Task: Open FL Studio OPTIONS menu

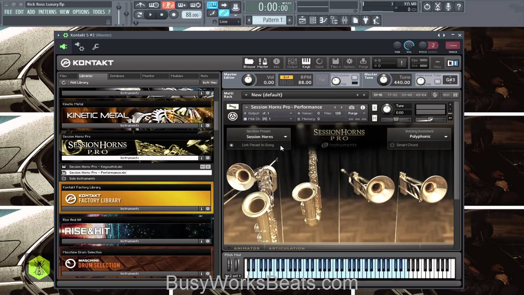Action: click(x=81, y=12)
